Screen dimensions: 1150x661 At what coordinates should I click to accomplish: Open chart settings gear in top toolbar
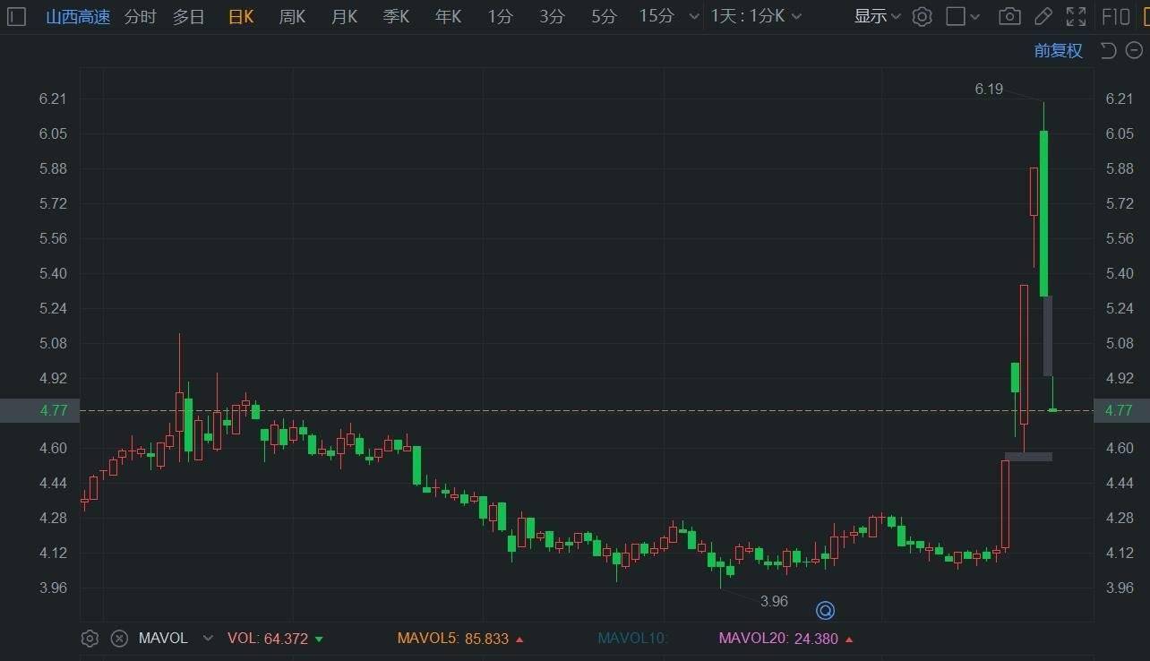tap(923, 16)
